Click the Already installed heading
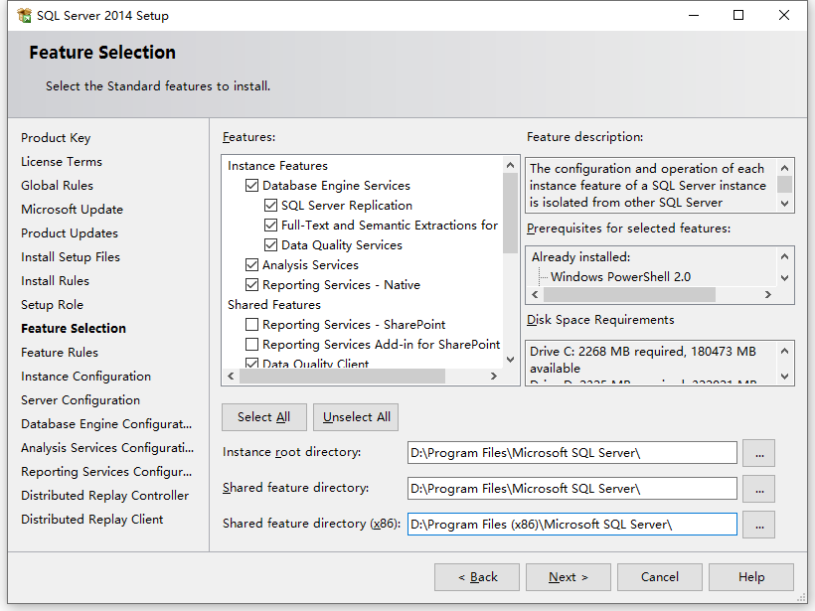The image size is (815, 611). 581,257
